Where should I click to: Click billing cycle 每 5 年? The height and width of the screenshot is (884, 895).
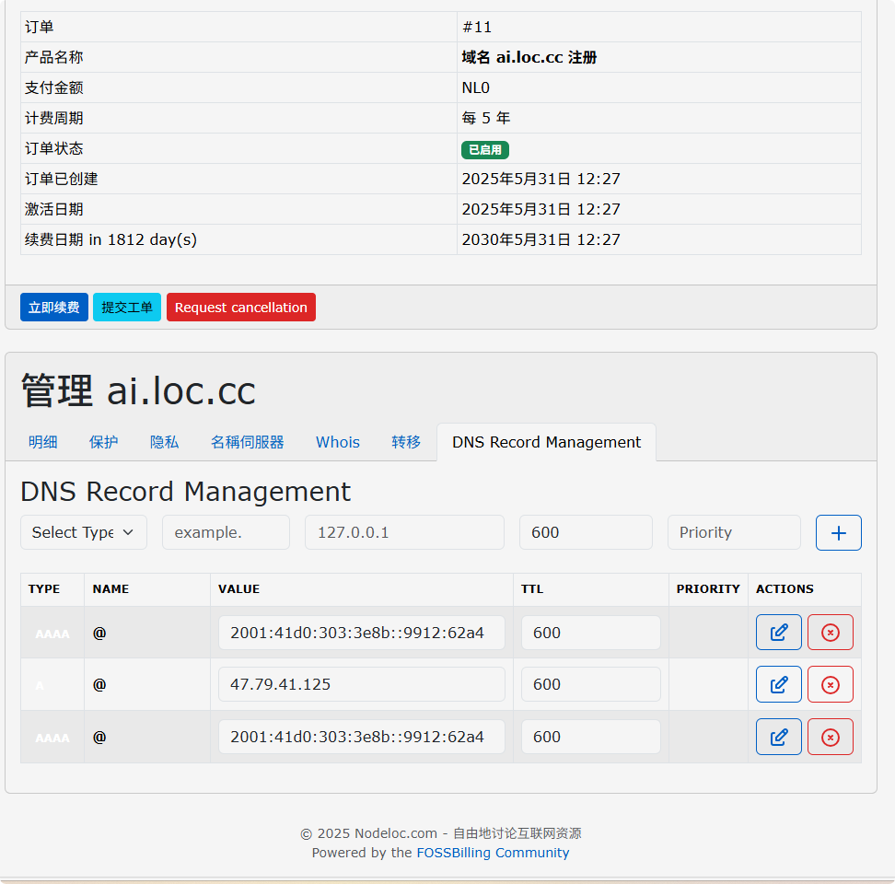(486, 118)
